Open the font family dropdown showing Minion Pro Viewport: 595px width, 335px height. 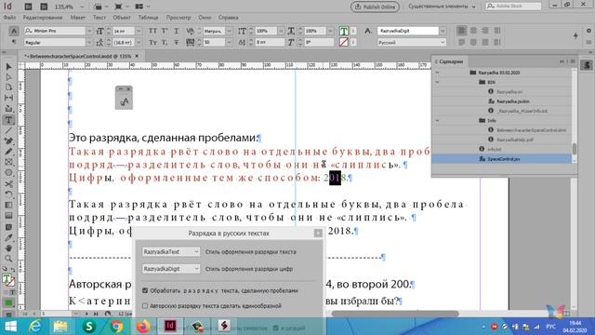coord(89,31)
